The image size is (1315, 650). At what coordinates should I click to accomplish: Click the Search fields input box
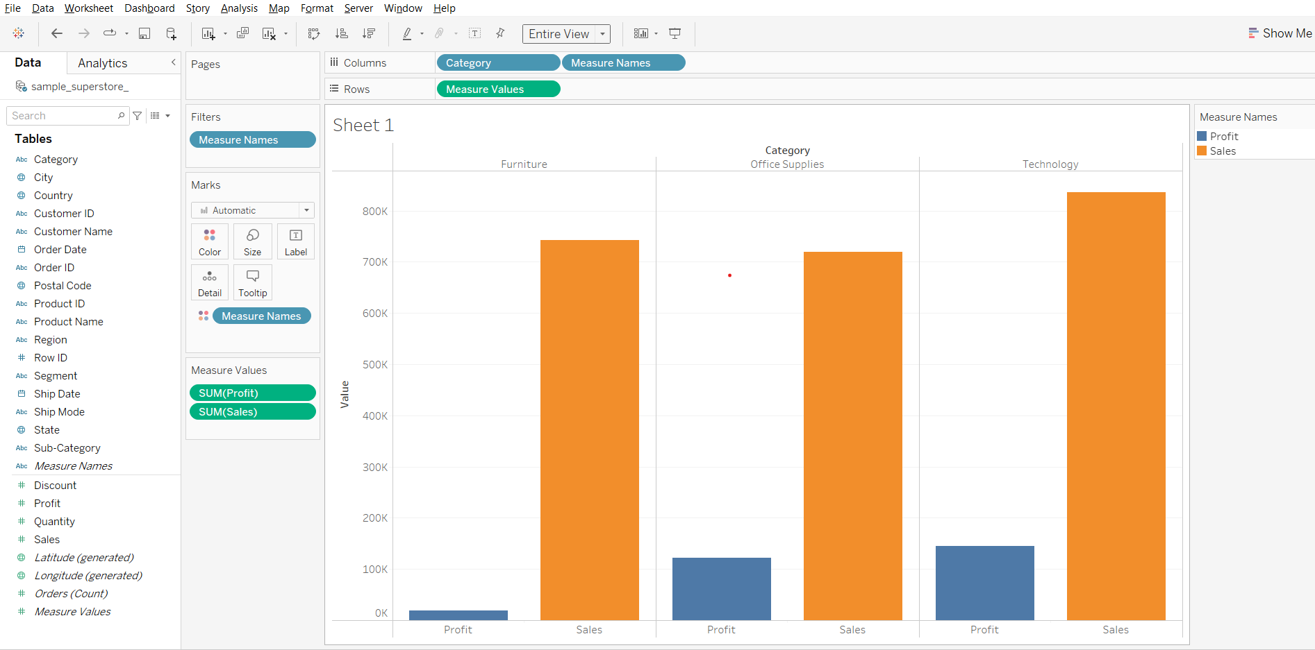[63, 116]
